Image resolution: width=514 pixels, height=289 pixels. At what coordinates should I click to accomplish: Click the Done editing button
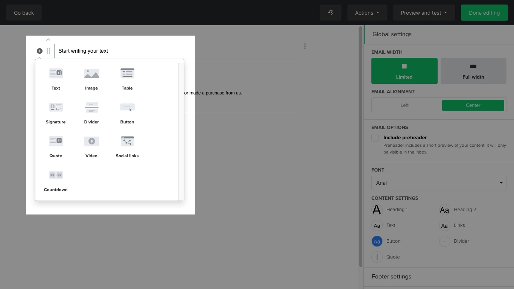[x=484, y=13]
